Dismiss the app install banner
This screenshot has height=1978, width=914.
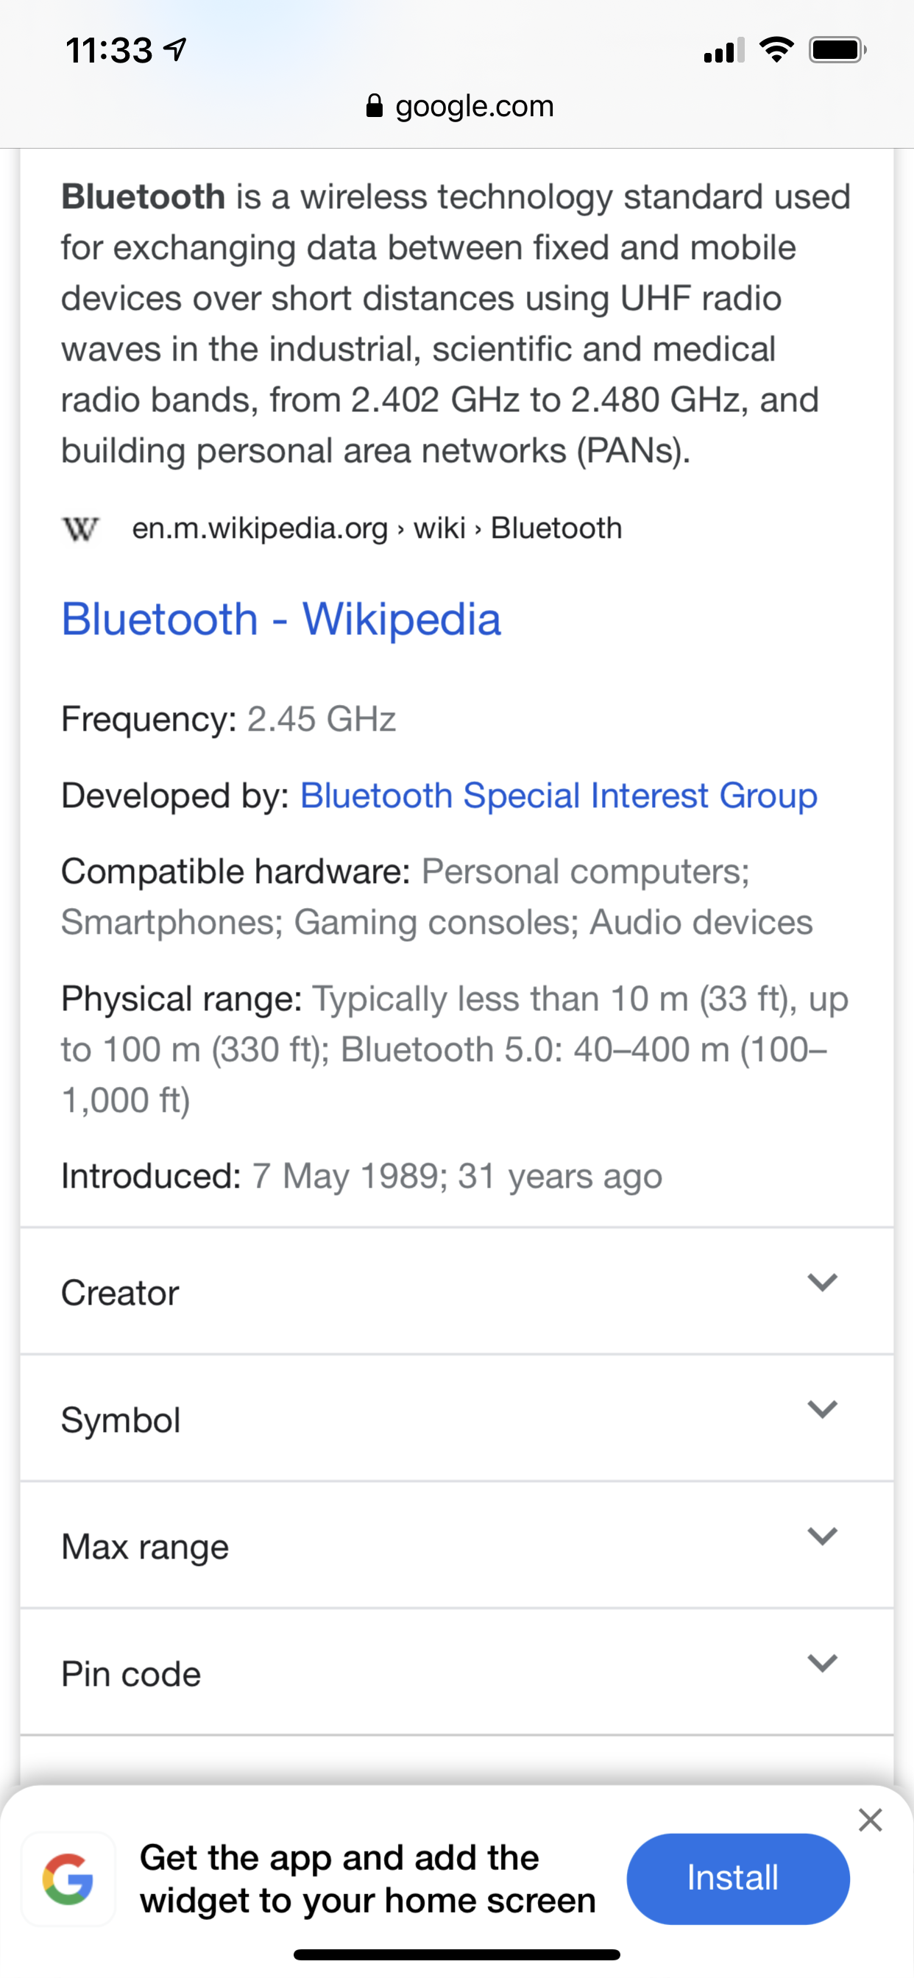(x=869, y=1819)
